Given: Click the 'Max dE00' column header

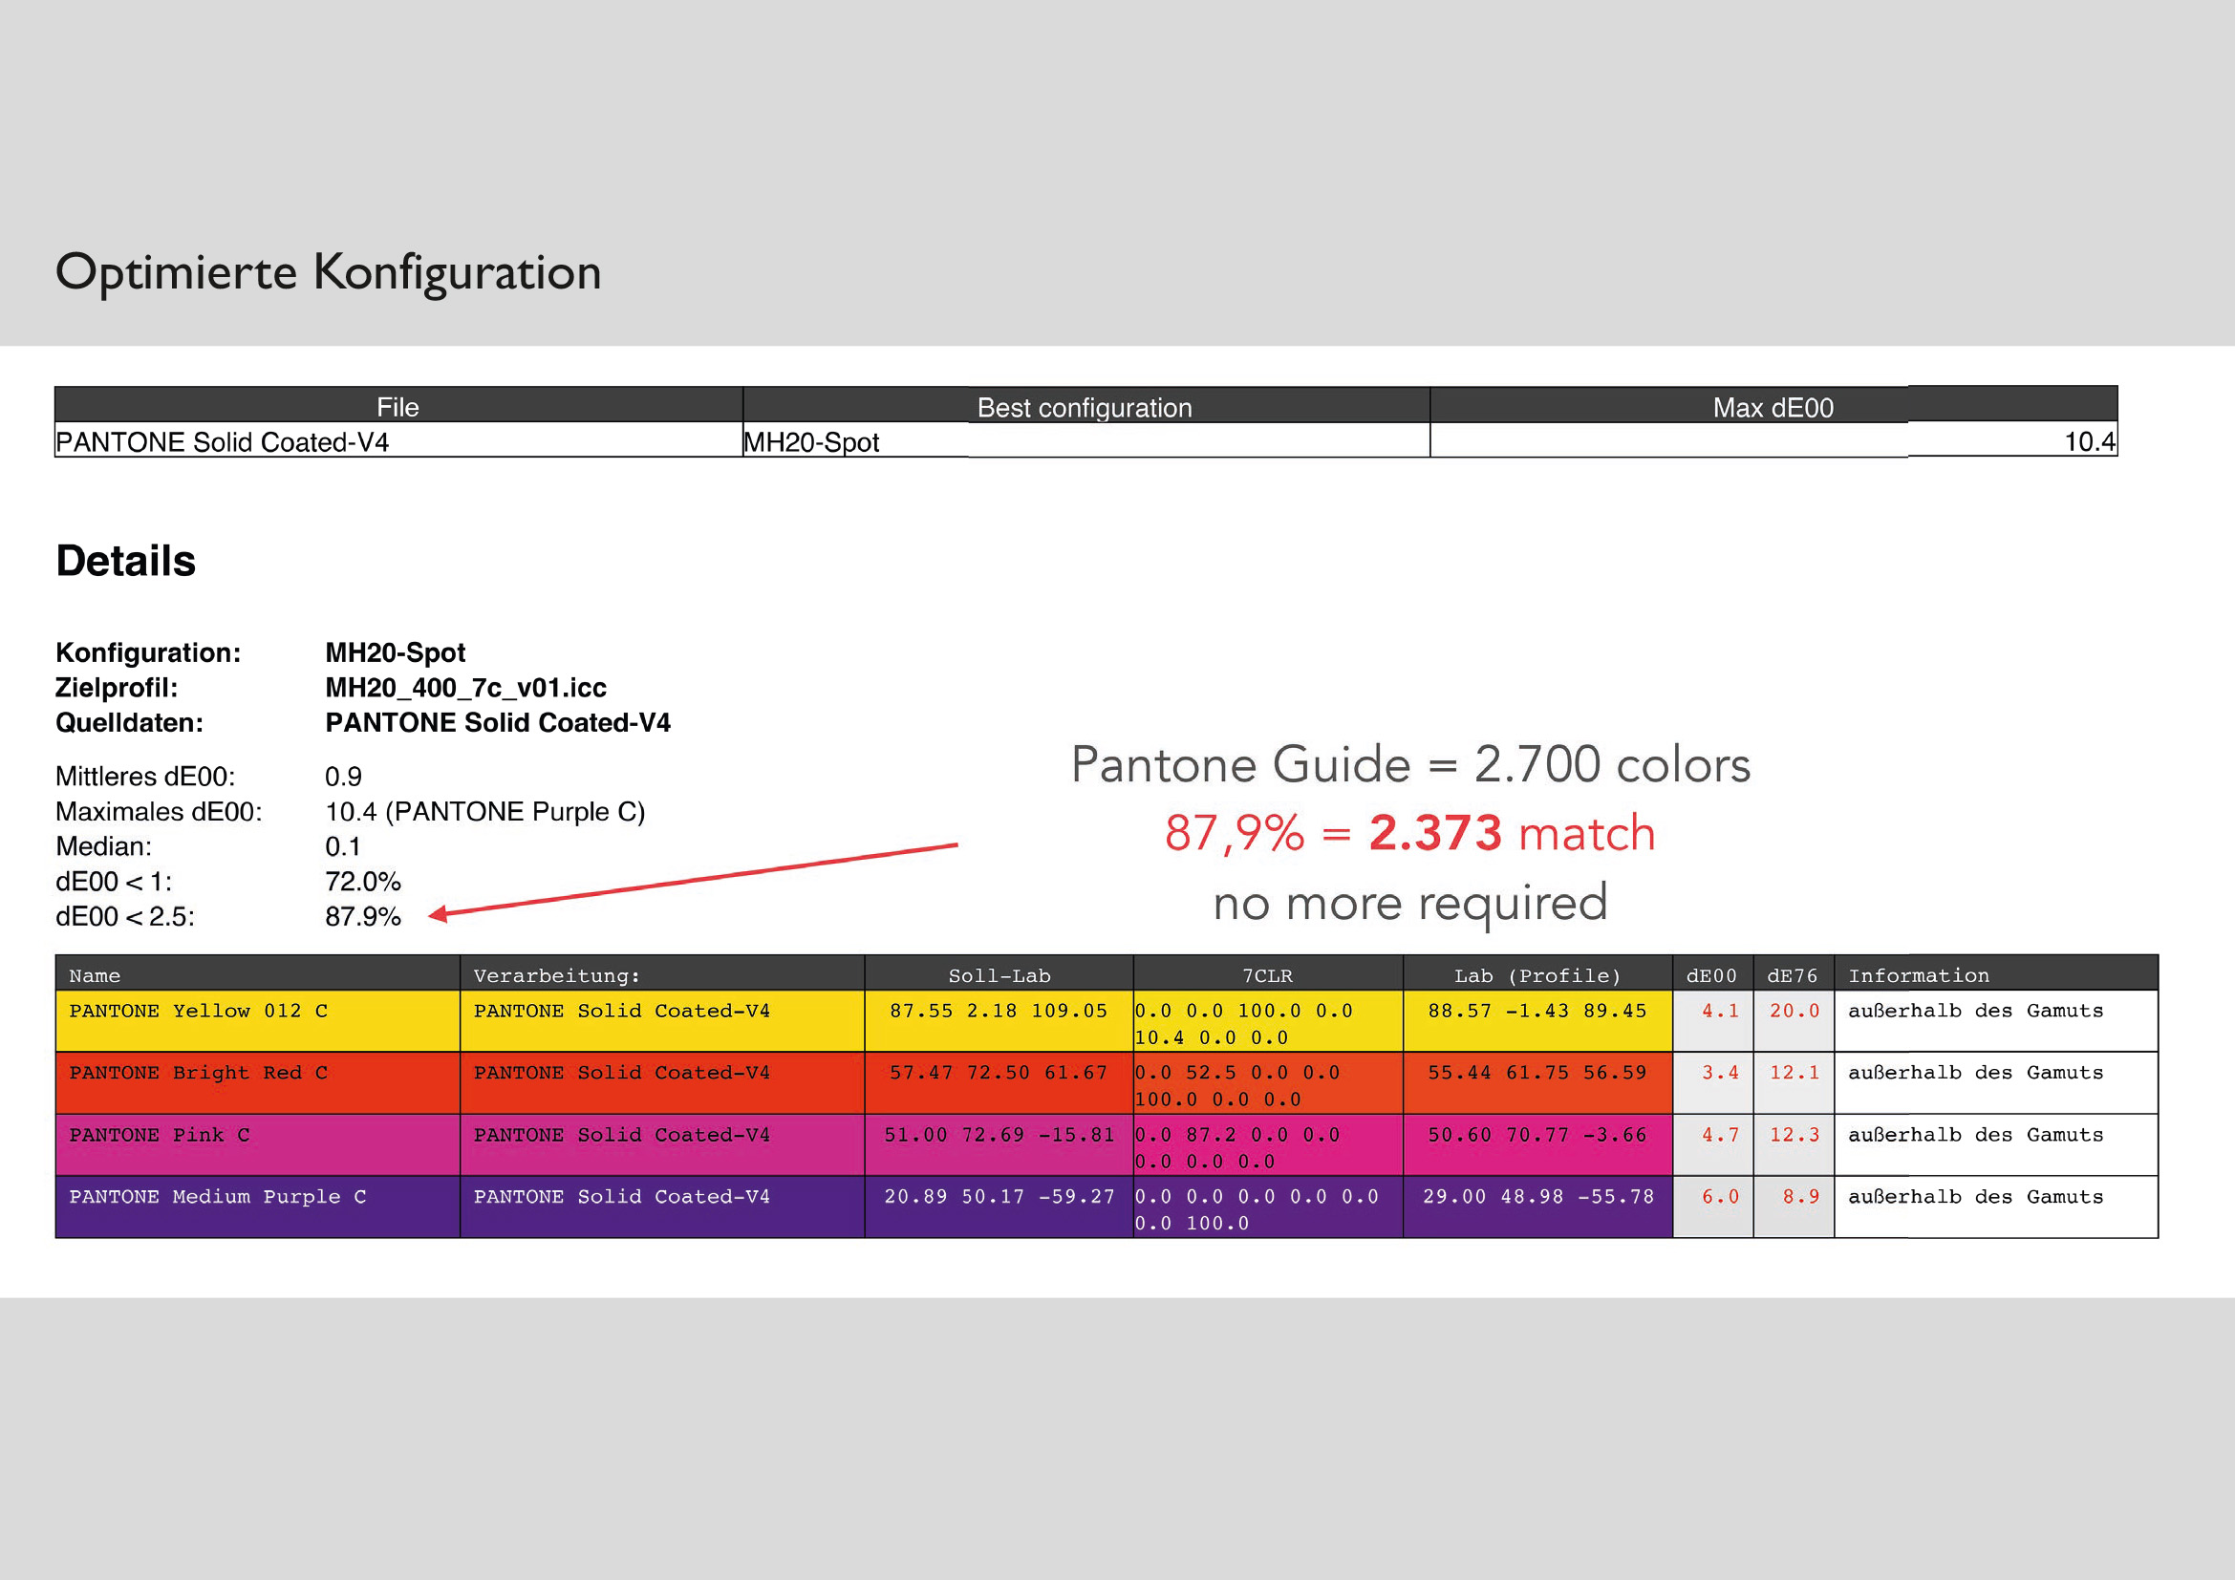Looking at the screenshot, I should (x=1773, y=406).
